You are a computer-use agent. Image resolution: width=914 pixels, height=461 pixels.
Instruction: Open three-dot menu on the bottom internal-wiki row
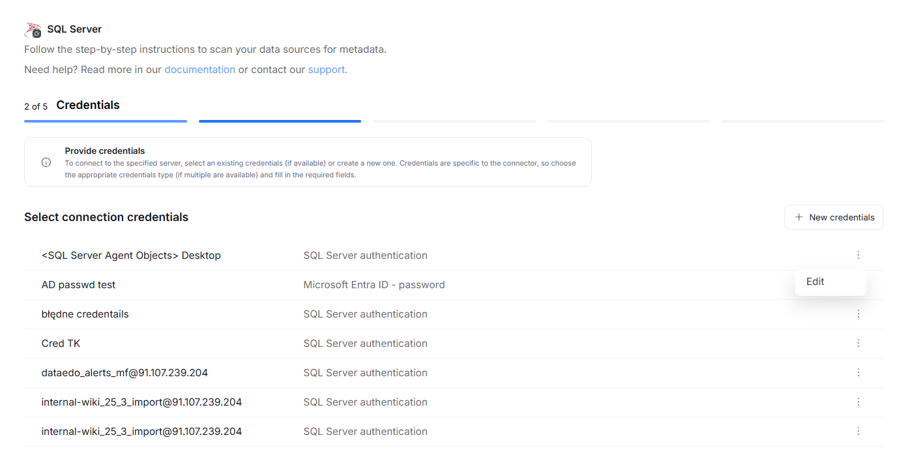858,431
